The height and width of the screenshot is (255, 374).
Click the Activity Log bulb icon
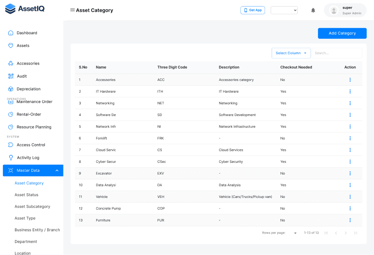point(11,158)
